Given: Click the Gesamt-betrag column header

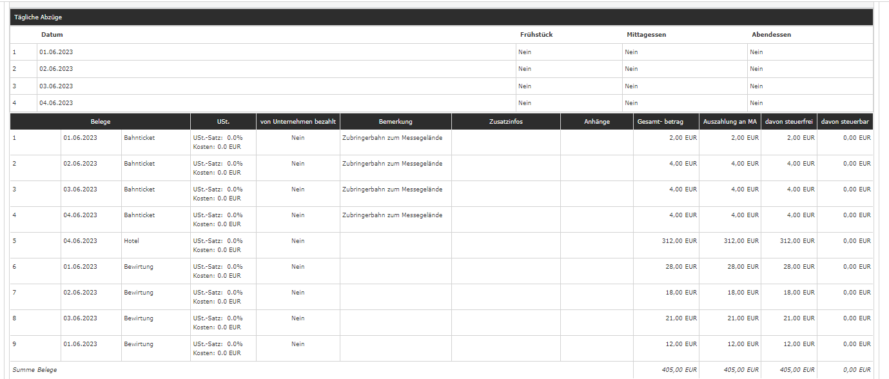Looking at the screenshot, I should (x=665, y=122).
